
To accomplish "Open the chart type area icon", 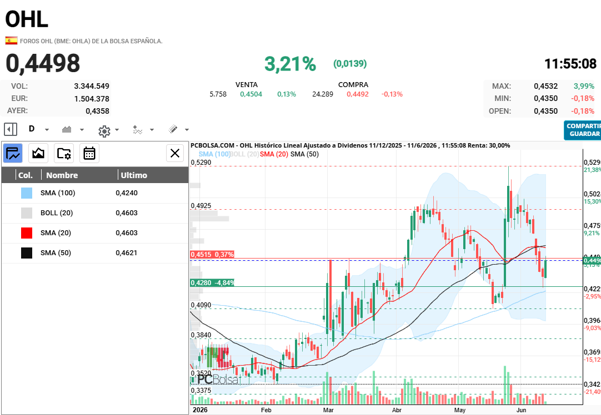I will click(x=67, y=129).
